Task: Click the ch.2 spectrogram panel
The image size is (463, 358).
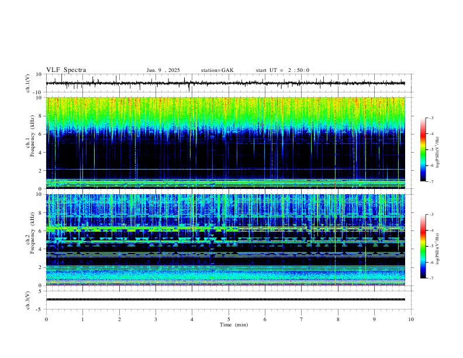Action: [x=225, y=240]
